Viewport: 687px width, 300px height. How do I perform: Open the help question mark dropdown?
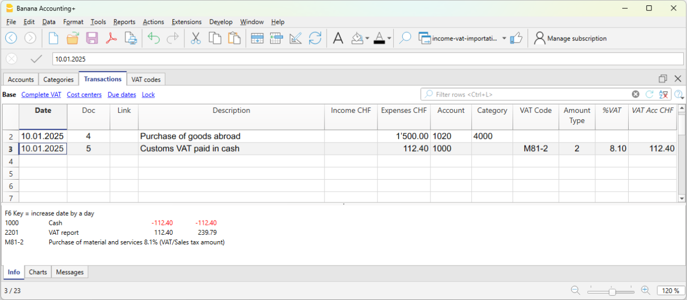(x=679, y=94)
